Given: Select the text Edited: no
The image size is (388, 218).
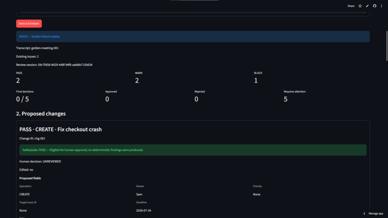Looking at the screenshot, I should tap(26, 170).
